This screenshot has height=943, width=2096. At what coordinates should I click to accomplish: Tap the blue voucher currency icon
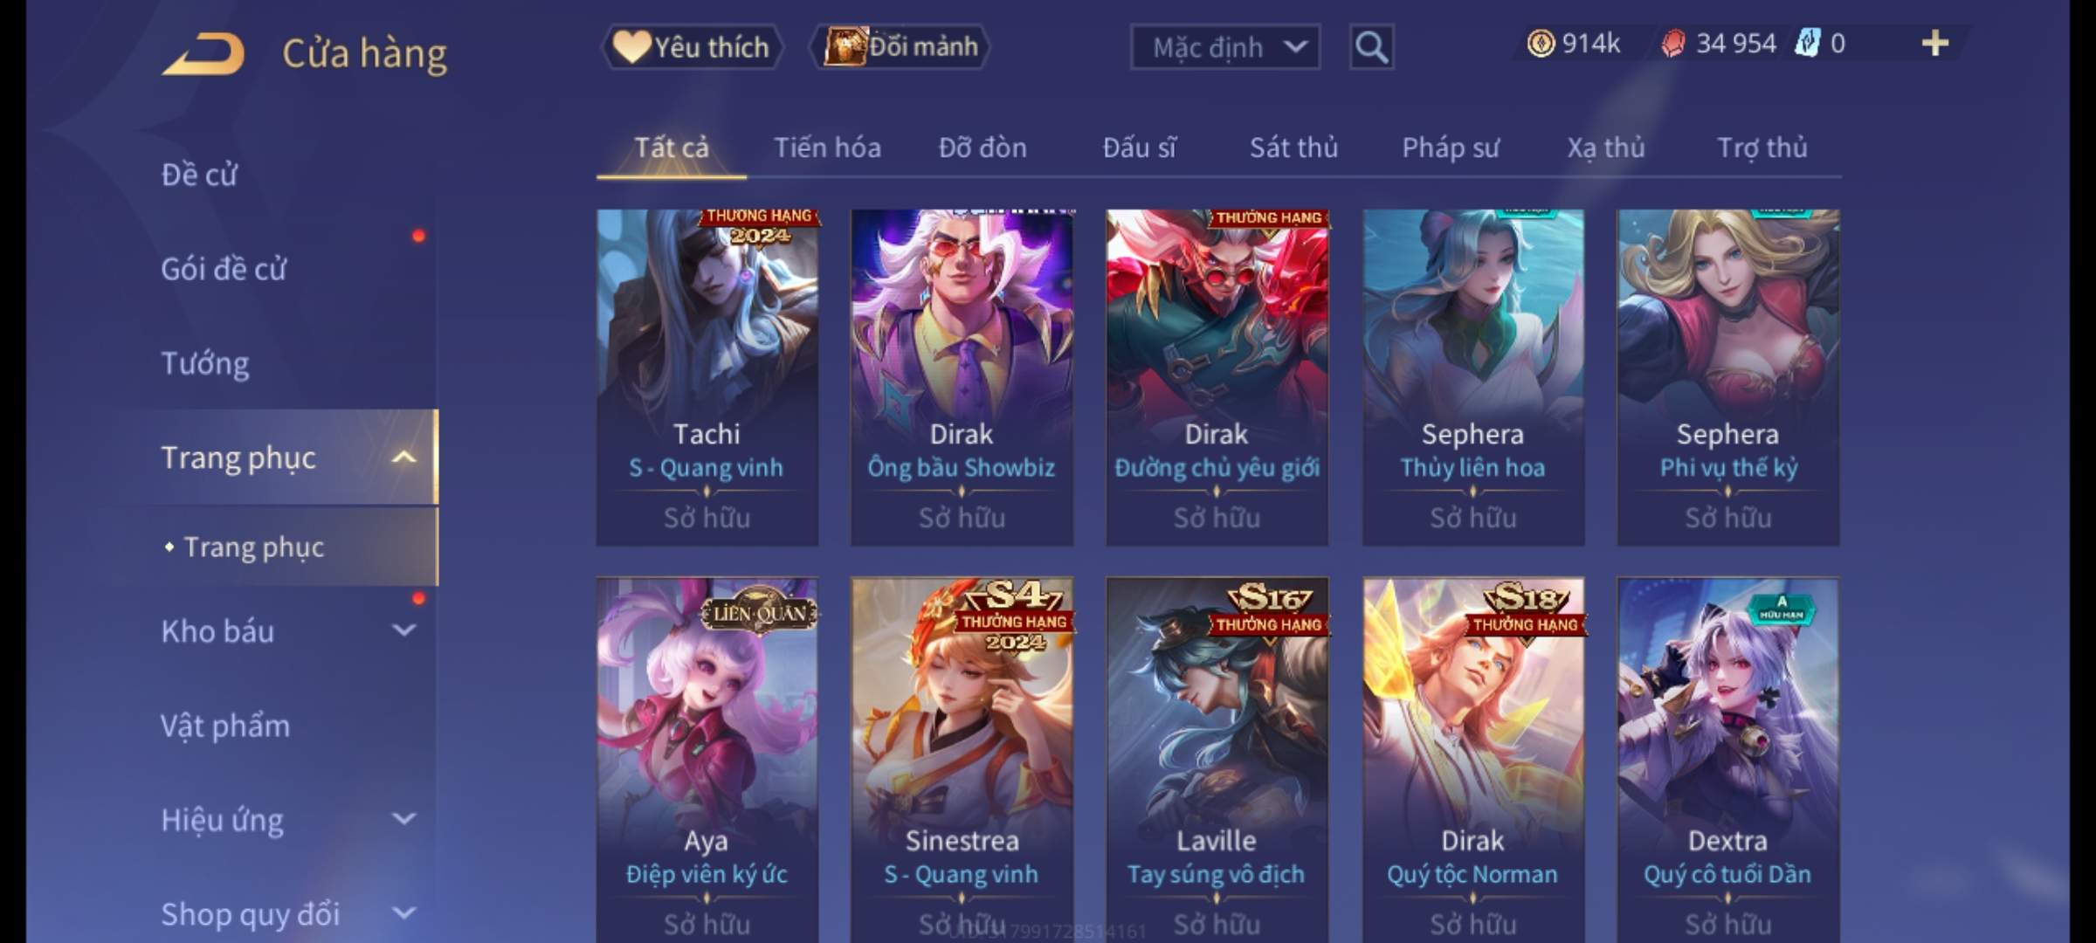[x=1808, y=43]
